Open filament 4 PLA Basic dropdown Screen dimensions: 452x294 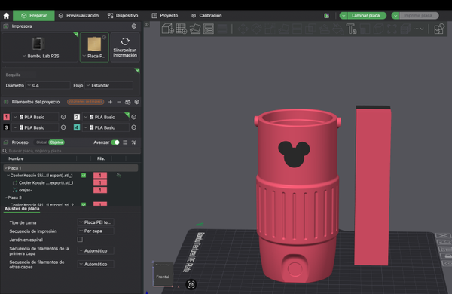click(x=105, y=127)
